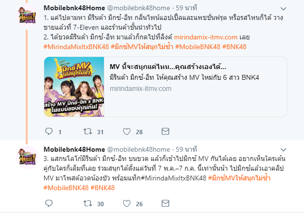
Task: Share second tweet via envelope icon
Action: pos(166,203)
